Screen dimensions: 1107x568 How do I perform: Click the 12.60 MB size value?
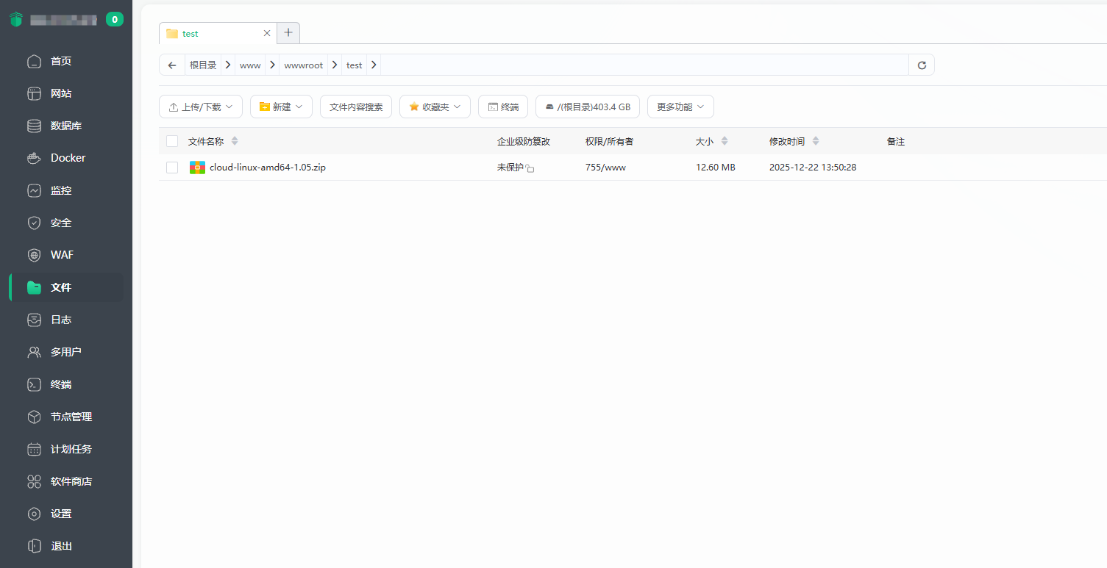(x=716, y=168)
